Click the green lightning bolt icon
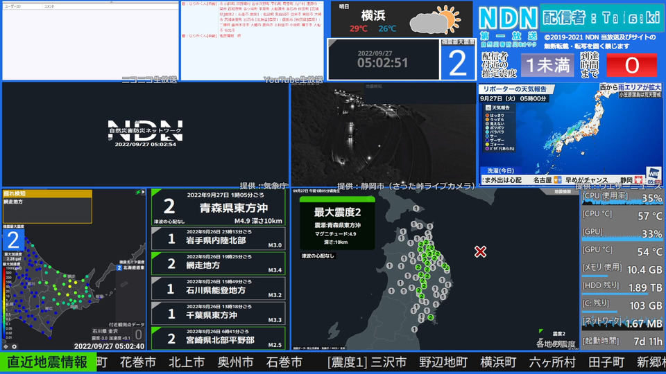Image resolution: width=666 pixels, height=374 pixels. 138,192
